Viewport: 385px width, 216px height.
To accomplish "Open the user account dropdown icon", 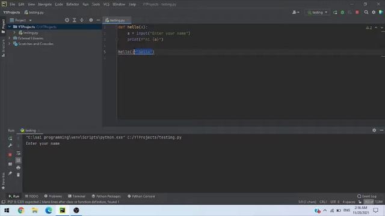I will click(x=295, y=12).
